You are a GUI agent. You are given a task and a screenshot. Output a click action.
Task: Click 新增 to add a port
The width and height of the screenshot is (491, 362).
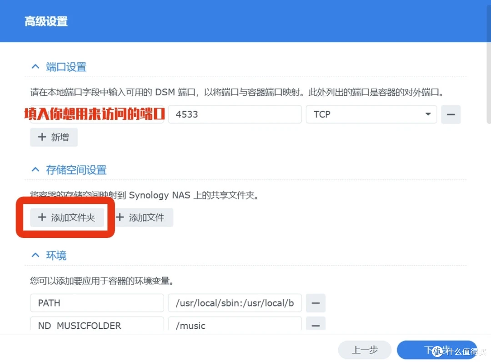54,137
